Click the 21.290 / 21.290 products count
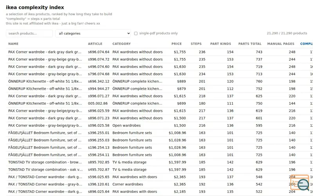The height and width of the screenshot is (196, 313). (x=287, y=33)
